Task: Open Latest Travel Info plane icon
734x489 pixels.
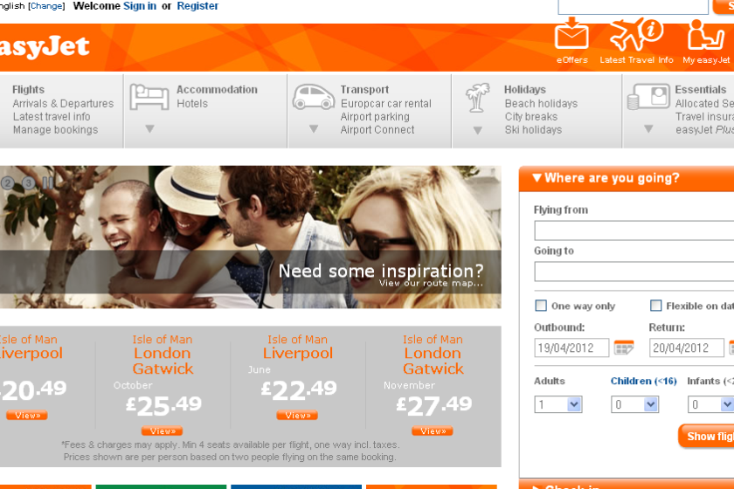Action: coord(637,34)
